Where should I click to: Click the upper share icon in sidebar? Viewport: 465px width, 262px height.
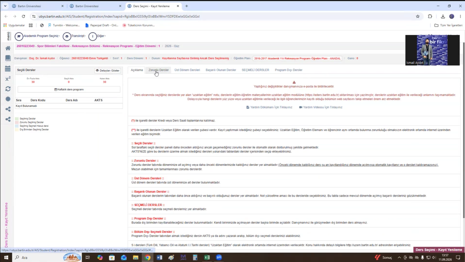tap(8, 109)
